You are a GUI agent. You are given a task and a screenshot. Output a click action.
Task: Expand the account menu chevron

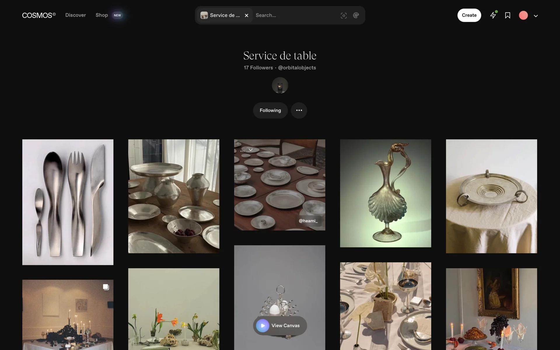[x=535, y=16]
